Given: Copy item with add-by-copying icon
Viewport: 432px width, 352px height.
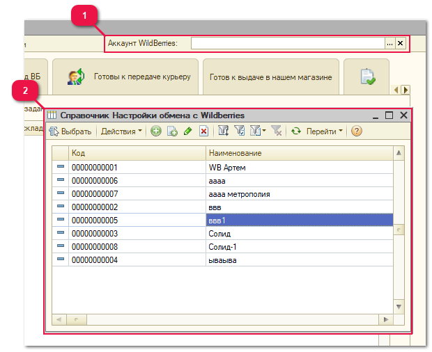Looking at the screenshot, I should tap(172, 131).
